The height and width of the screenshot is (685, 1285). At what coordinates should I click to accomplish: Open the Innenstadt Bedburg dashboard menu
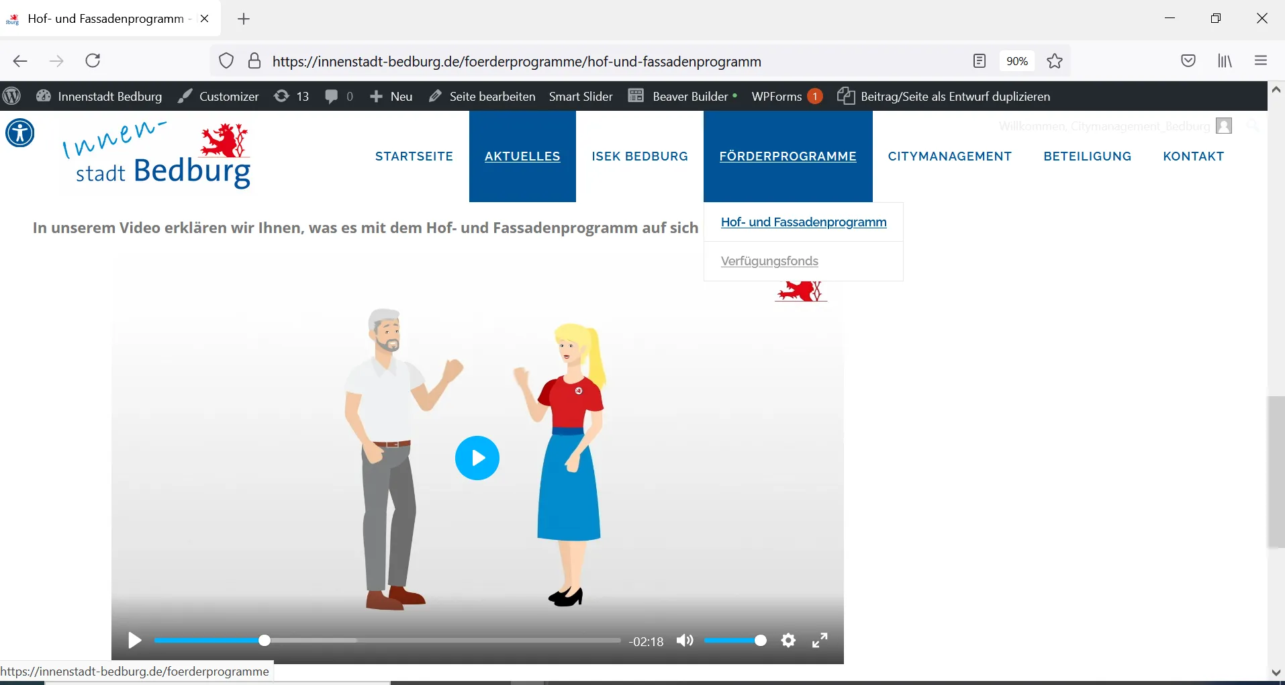click(99, 97)
